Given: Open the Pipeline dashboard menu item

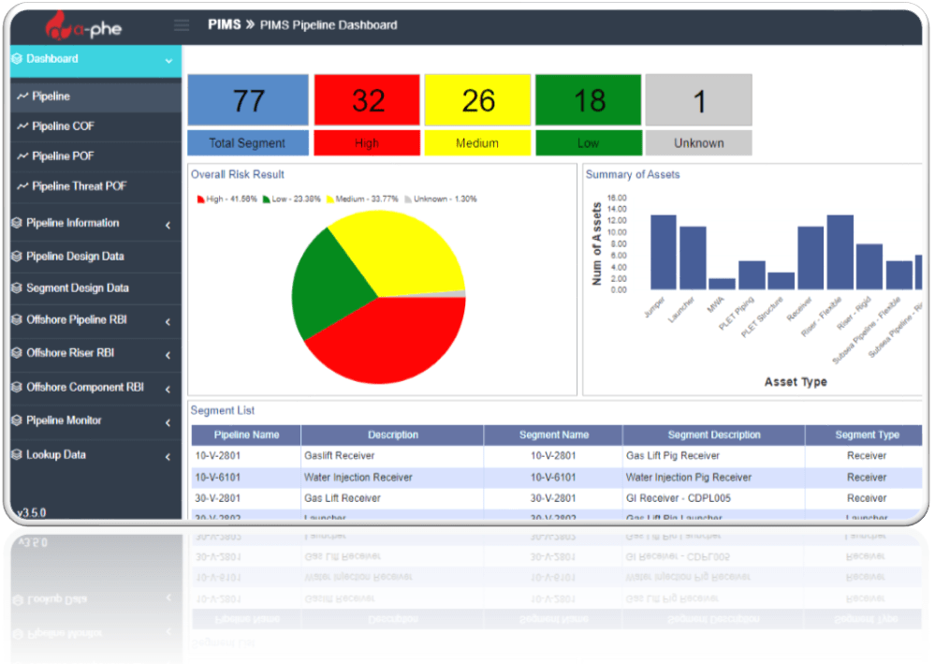Looking at the screenshot, I should click(96, 96).
